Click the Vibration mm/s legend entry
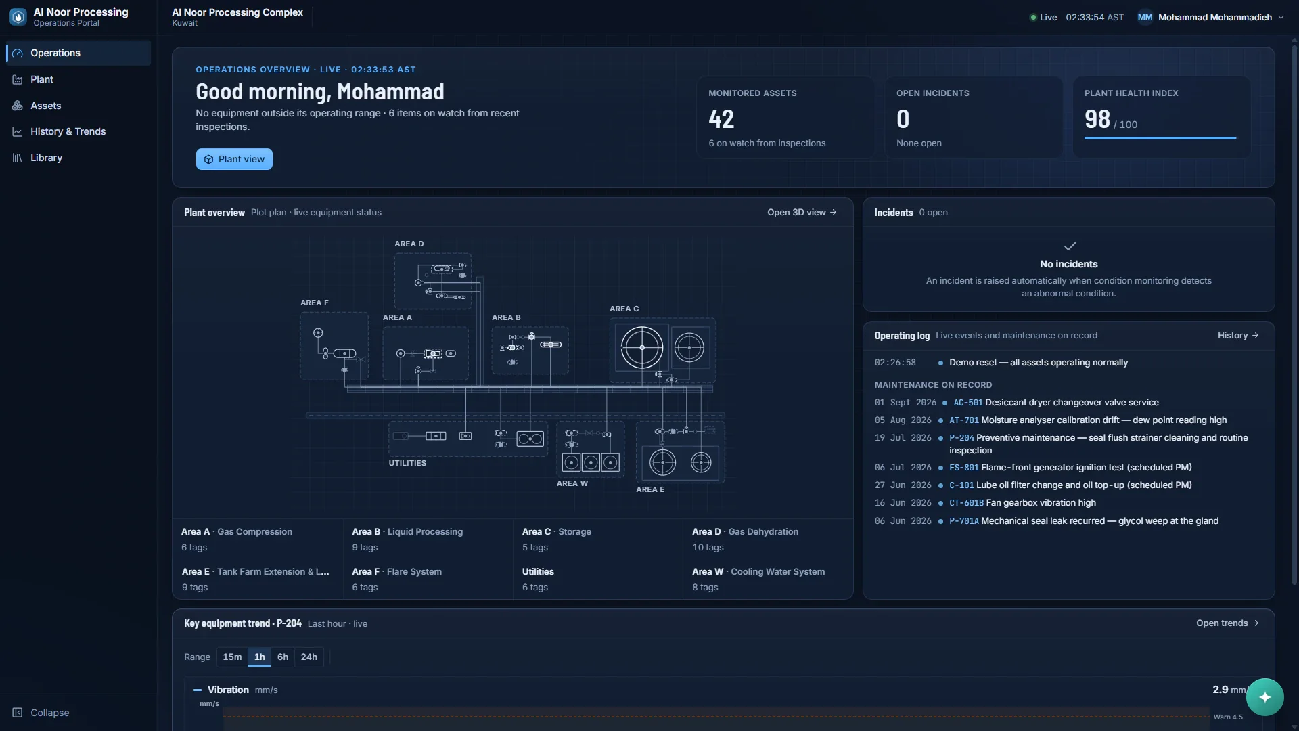The height and width of the screenshot is (731, 1299). [235, 690]
